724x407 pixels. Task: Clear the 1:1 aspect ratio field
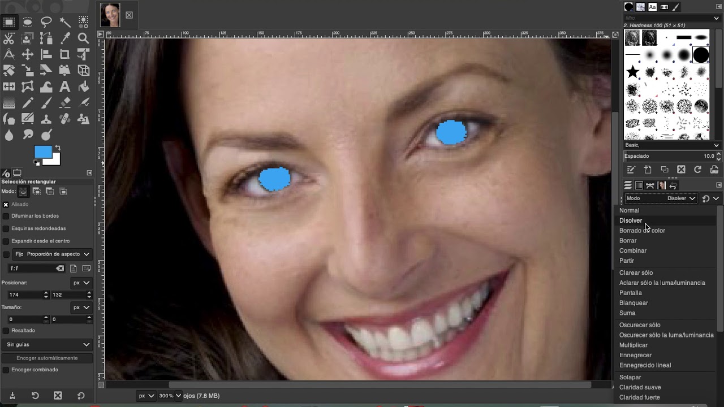tap(60, 269)
